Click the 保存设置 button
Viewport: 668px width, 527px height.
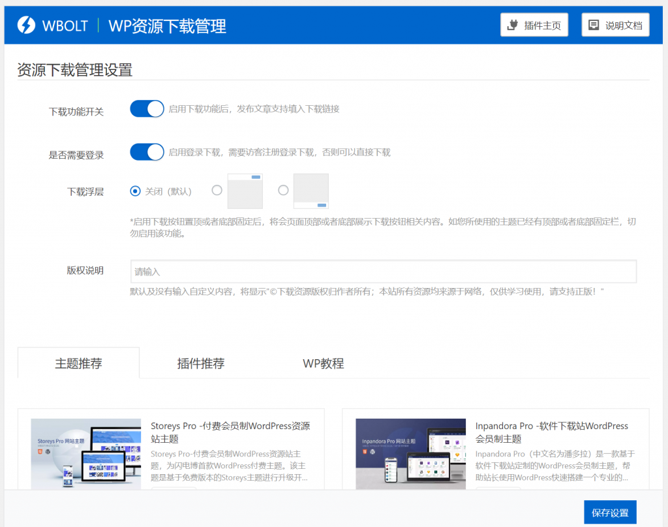click(611, 512)
